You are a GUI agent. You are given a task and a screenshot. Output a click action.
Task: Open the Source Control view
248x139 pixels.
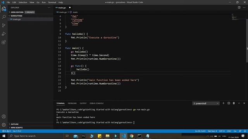pos(3,25)
